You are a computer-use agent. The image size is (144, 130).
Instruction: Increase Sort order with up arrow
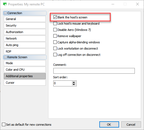[x=74, y=82]
